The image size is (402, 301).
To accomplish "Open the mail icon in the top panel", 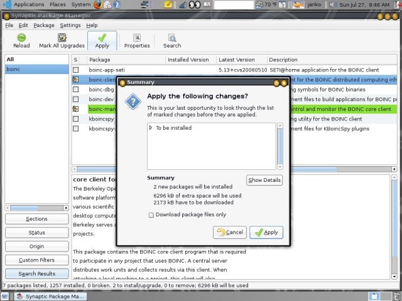I will click(x=108, y=4).
